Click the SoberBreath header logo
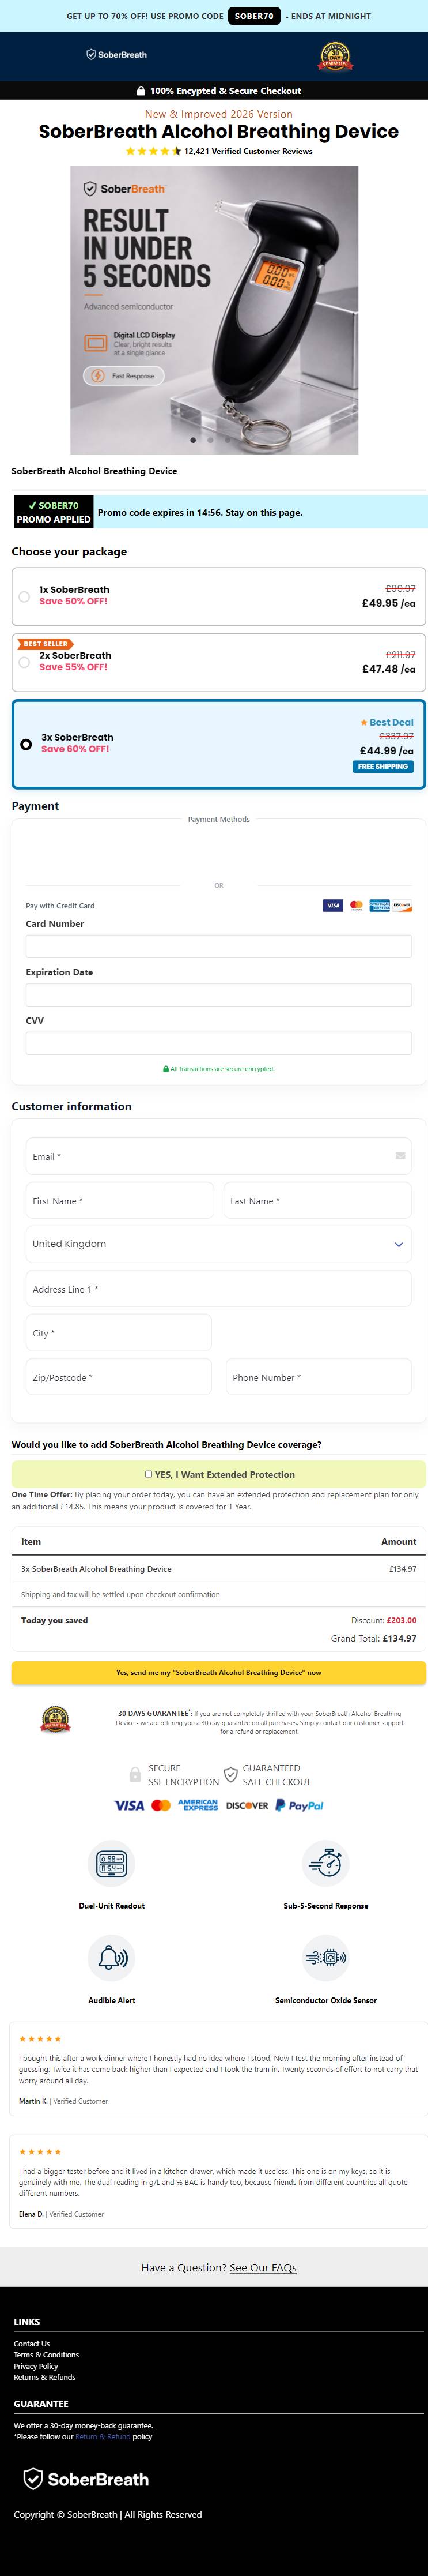The height and width of the screenshot is (2576, 428). pyautogui.click(x=117, y=55)
